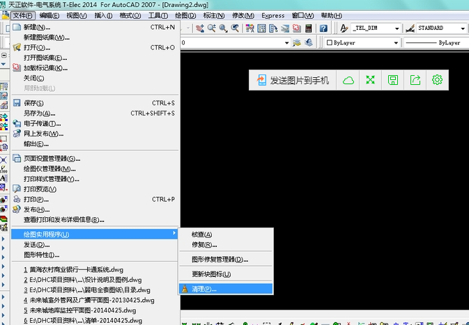Expand the STANDARD dimension style dropdown
This screenshot has width=469, height=325.
point(463,29)
